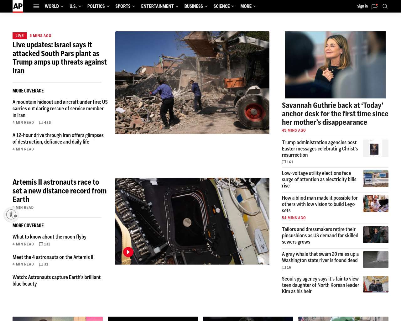
Task: Open comments on the moon flyby story
Action: (45, 244)
